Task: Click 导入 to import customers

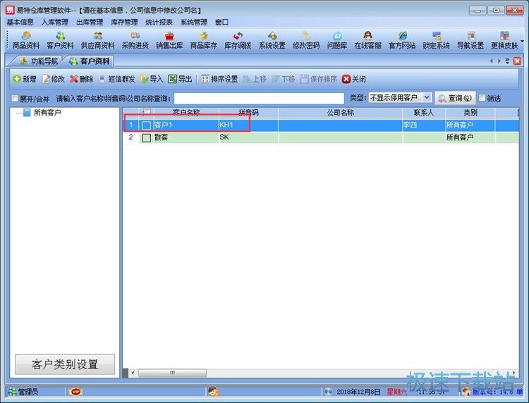Action: click(x=152, y=79)
